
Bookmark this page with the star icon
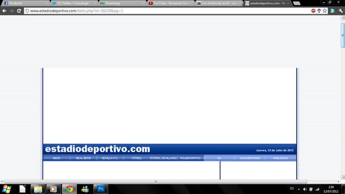point(325,11)
